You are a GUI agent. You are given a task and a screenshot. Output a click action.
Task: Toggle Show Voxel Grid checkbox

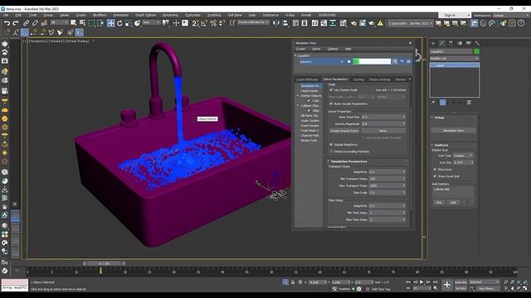click(x=435, y=176)
